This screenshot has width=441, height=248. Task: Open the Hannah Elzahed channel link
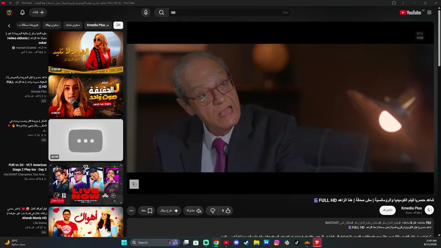click(x=31, y=48)
